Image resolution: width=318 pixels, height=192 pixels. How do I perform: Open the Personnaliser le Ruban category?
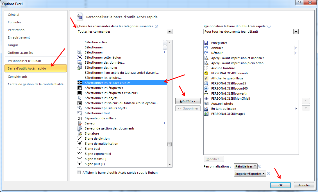24,61
